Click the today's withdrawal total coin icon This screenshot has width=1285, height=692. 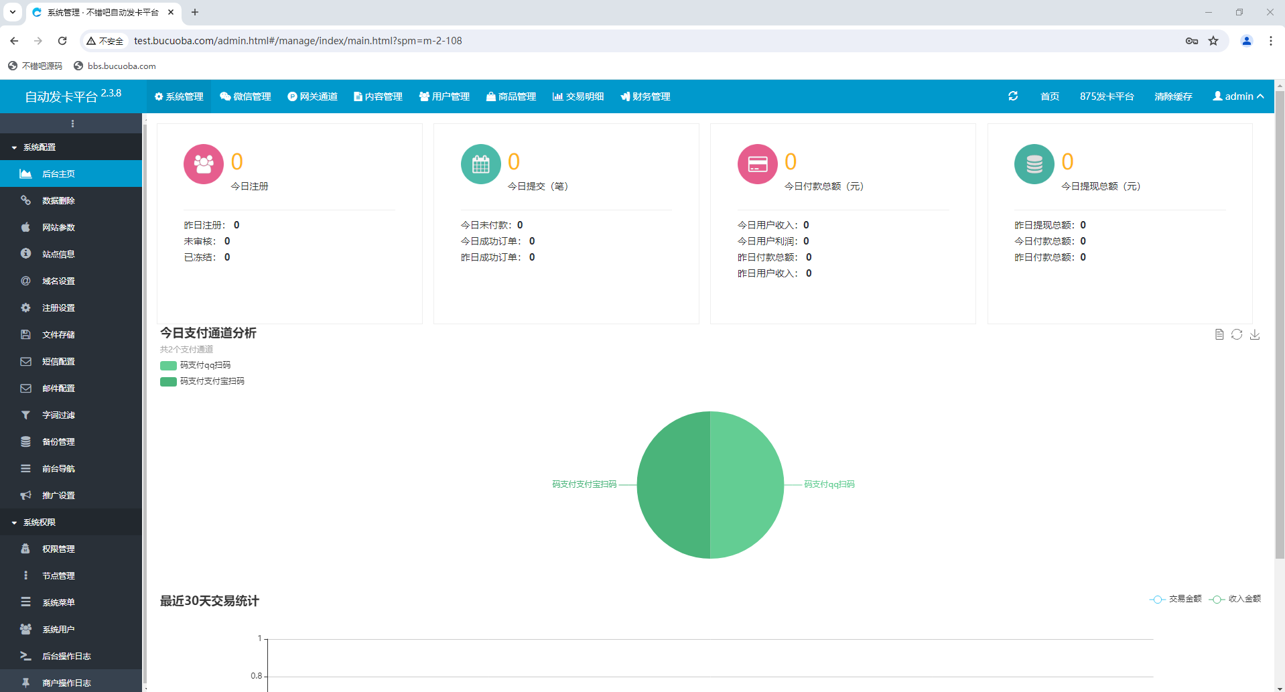(x=1034, y=164)
